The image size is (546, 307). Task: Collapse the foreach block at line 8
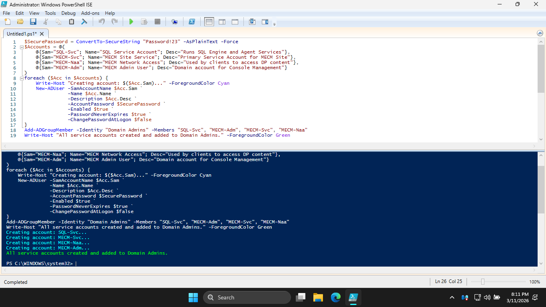pos(22,78)
